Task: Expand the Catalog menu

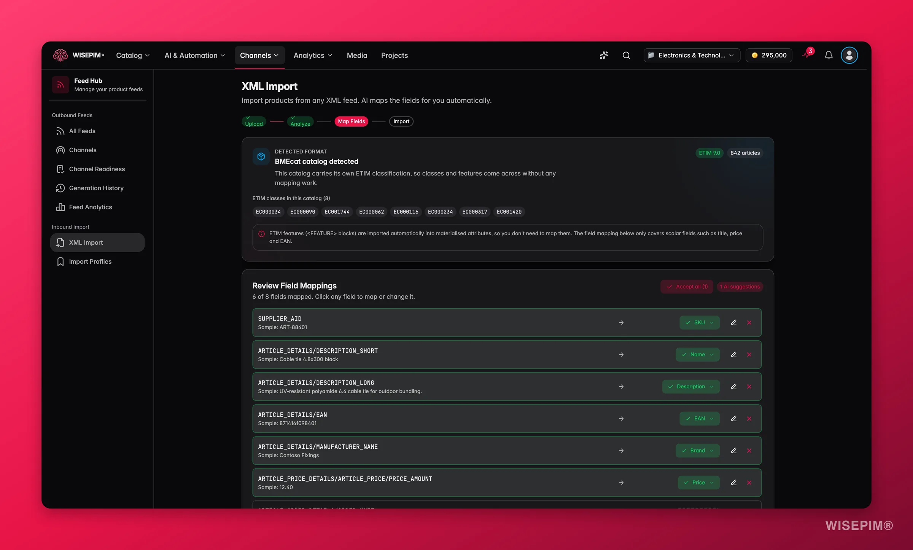Action: 133,55
